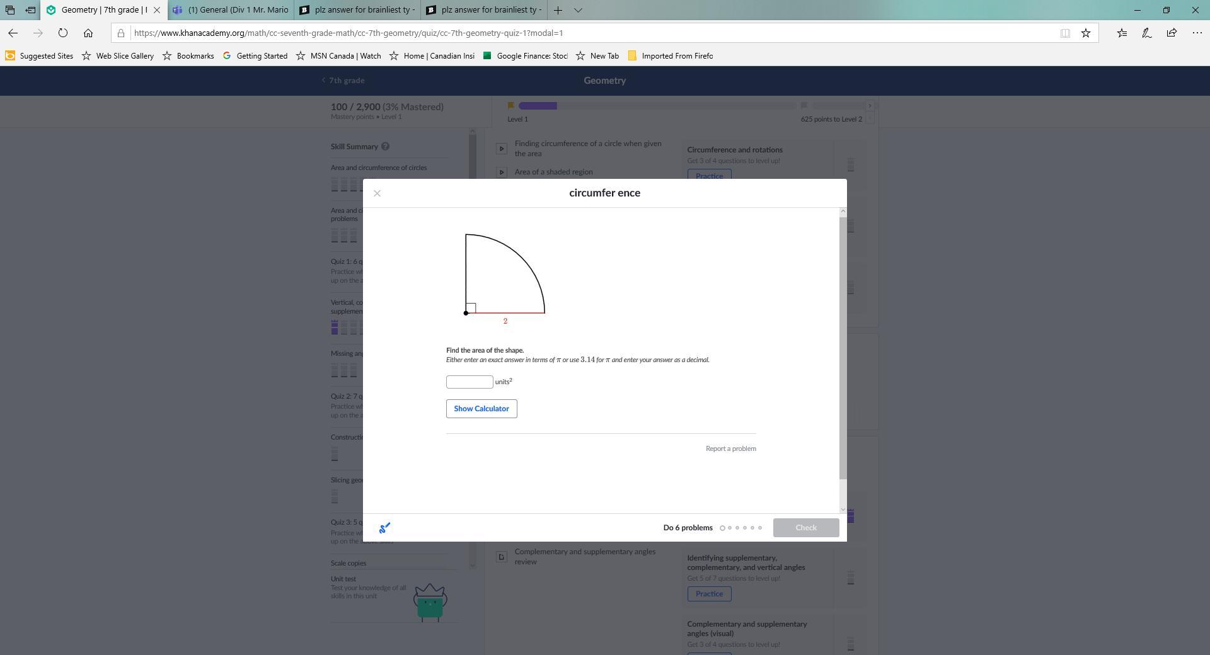Play Finding circumference of a circle video
This screenshot has width=1210, height=655.
tap(501, 149)
